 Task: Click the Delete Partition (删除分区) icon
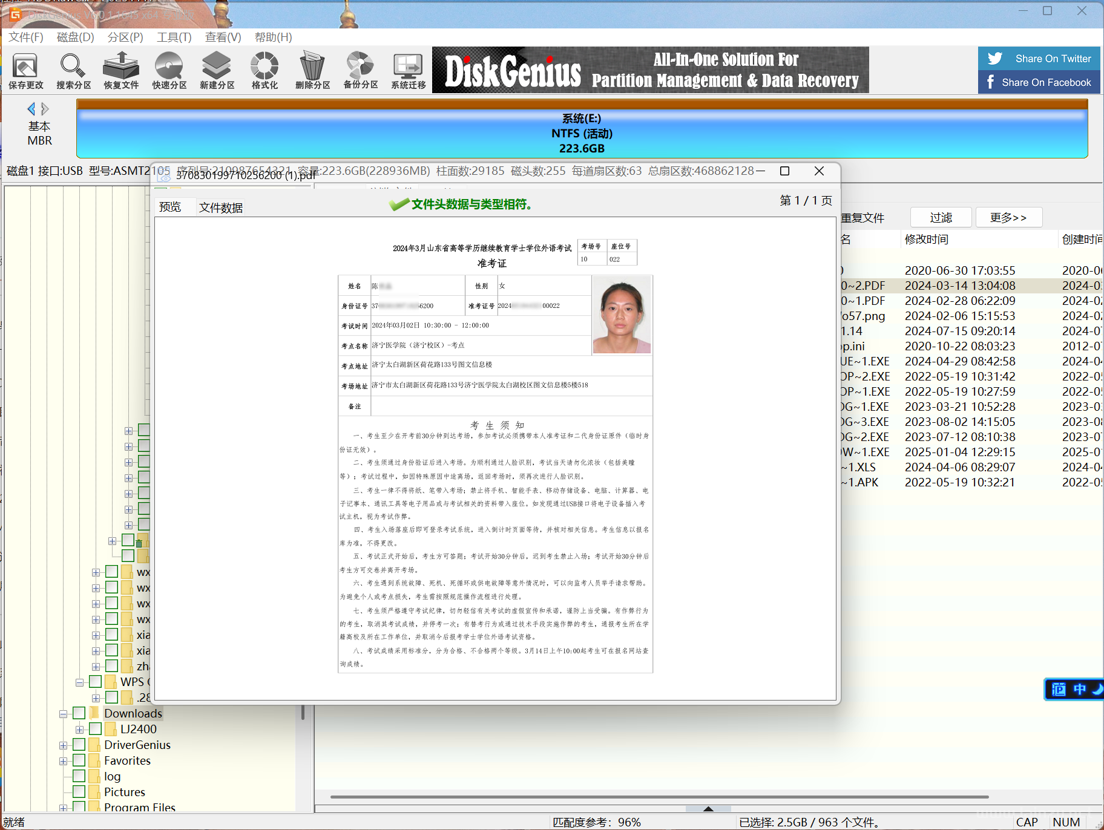pyautogui.click(x=312, y=70)
